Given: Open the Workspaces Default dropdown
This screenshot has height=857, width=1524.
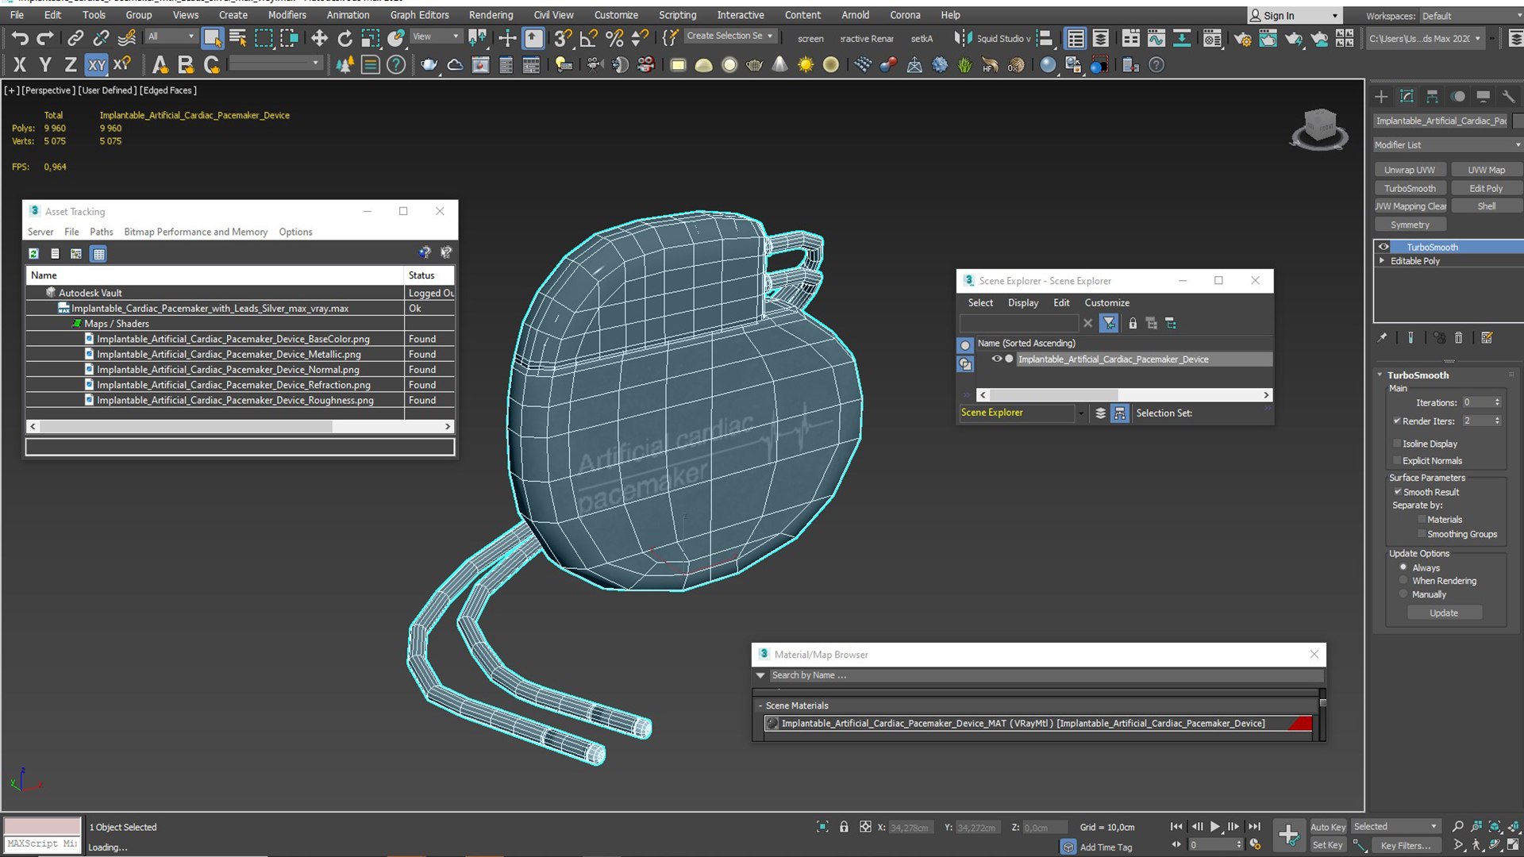Looking at the screenshot, I should (1470, 16).
